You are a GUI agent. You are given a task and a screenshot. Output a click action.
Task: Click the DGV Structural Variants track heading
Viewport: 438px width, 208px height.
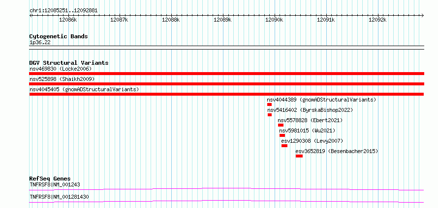coord(69,63)
